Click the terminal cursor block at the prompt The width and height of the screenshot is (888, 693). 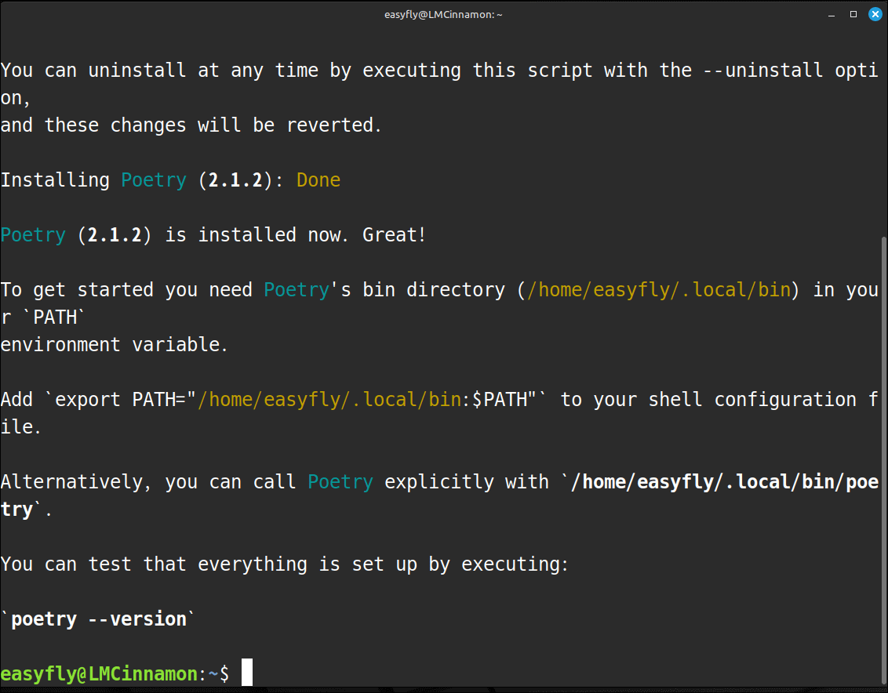pyautogui.click(x=247, y=672)
